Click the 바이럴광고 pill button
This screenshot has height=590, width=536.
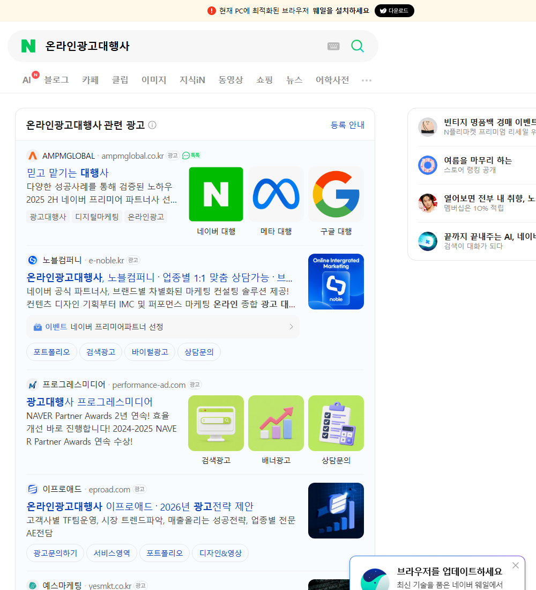[150, 352]
